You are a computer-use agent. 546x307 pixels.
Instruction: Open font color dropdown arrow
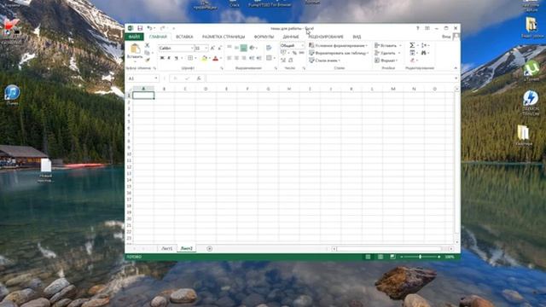click(x=221, y=58)
